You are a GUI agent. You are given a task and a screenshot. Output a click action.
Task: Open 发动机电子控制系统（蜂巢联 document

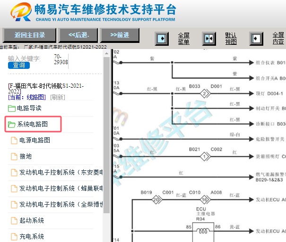click(x=61, y=188)
